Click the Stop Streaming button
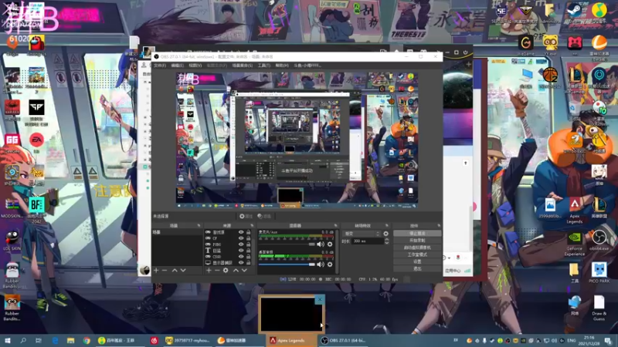Viewport: 618px width, 347px height. (x=417, y=234)
